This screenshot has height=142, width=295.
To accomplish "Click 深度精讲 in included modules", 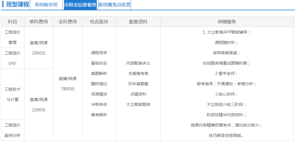I will coord(99,94).
